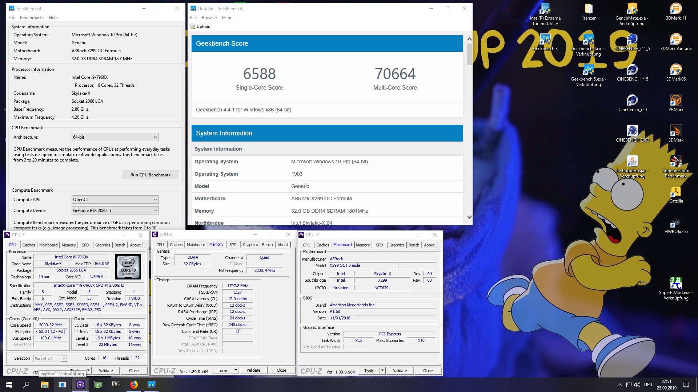Click scroll down arrow in Geekbench results
The width and height of the screenshot is (698, 392).
point(469,217)
